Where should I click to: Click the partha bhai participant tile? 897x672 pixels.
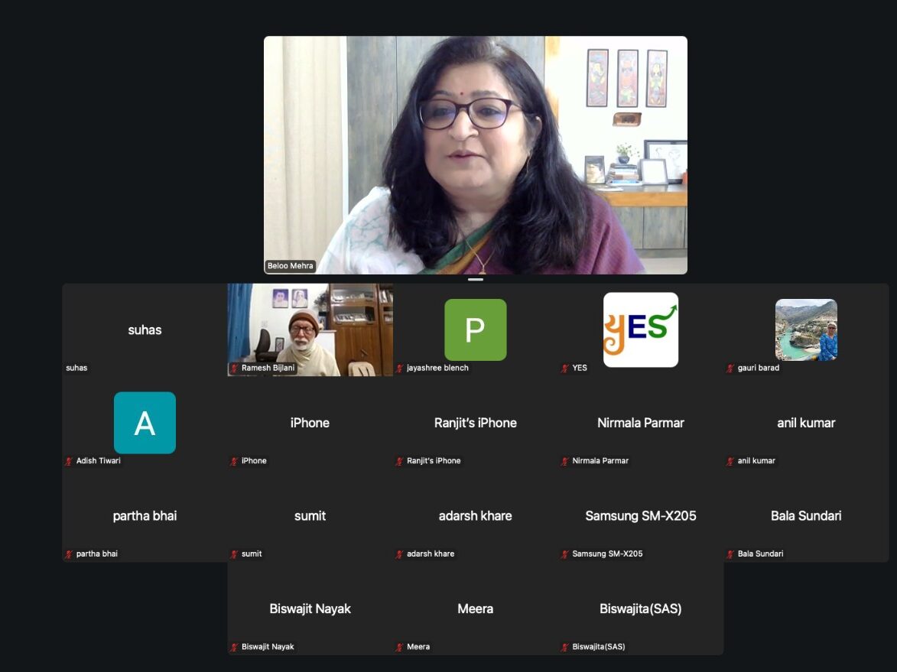click(x=145, y=516)
